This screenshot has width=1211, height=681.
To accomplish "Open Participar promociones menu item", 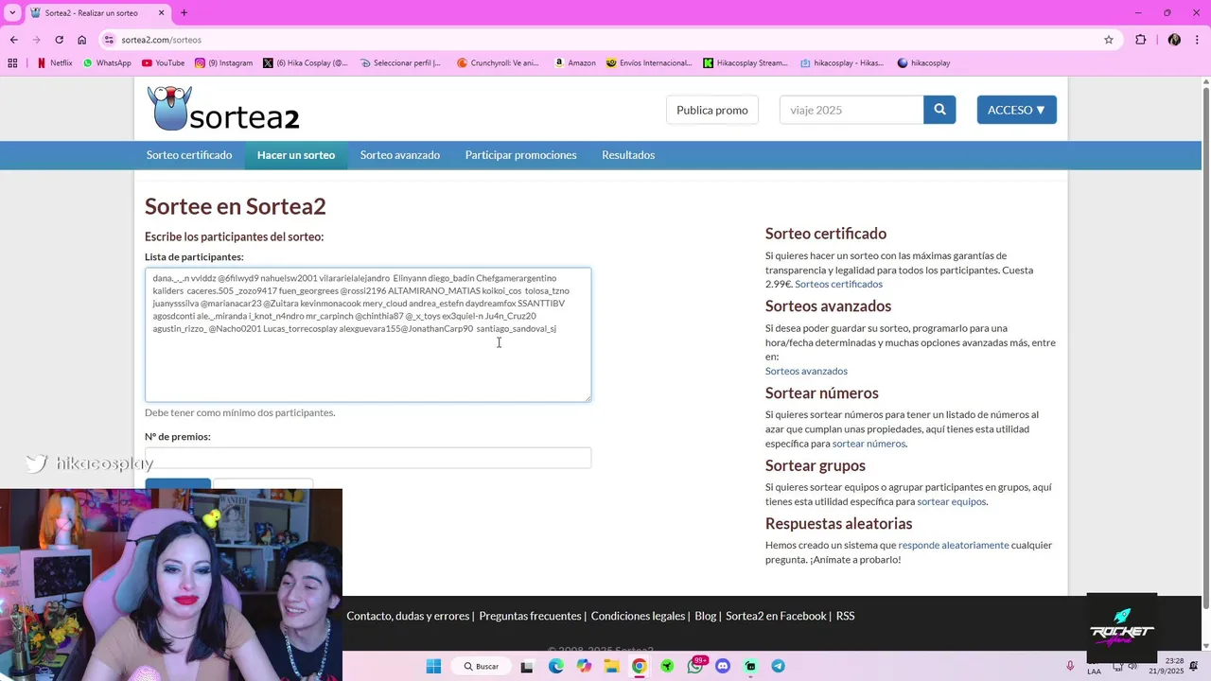I will click(x=520, y=155).
